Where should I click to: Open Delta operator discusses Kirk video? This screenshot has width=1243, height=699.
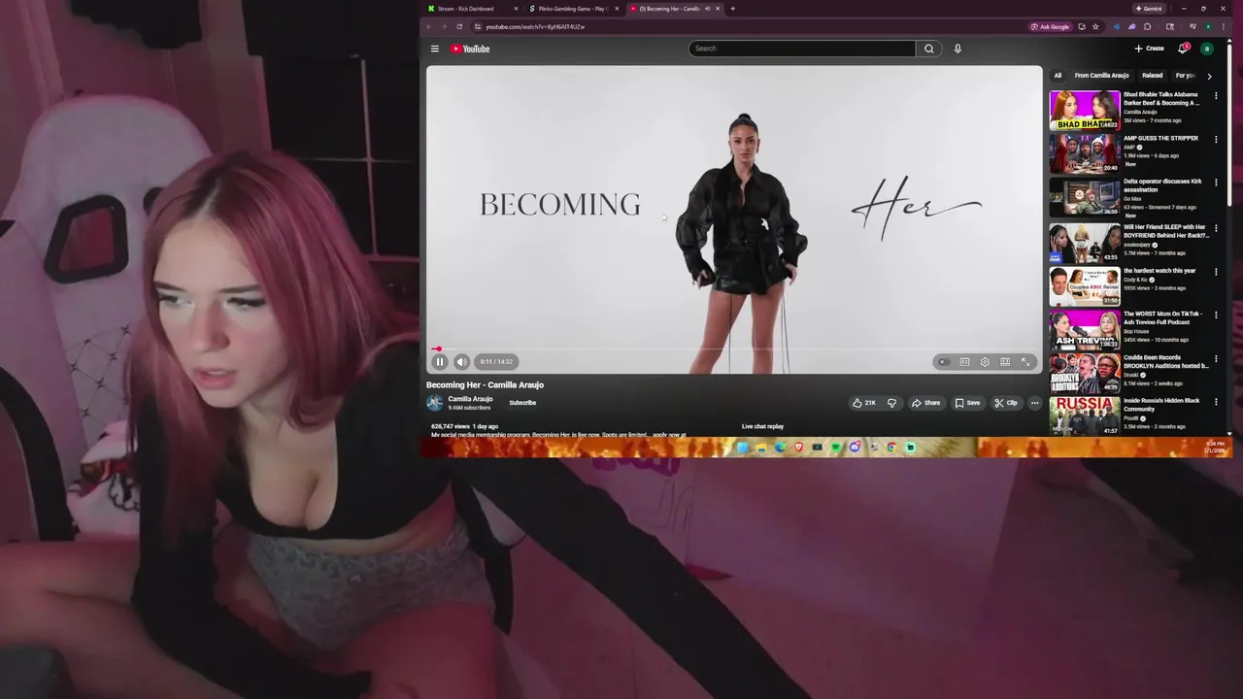pos(1085,197)
